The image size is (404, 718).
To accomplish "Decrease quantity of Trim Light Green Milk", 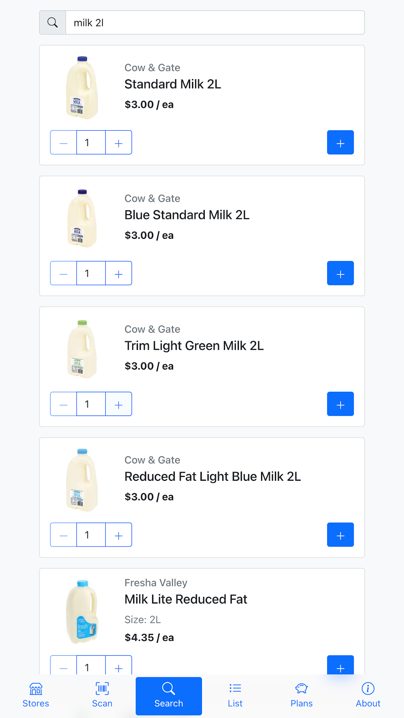I will (x=63, y=404).
